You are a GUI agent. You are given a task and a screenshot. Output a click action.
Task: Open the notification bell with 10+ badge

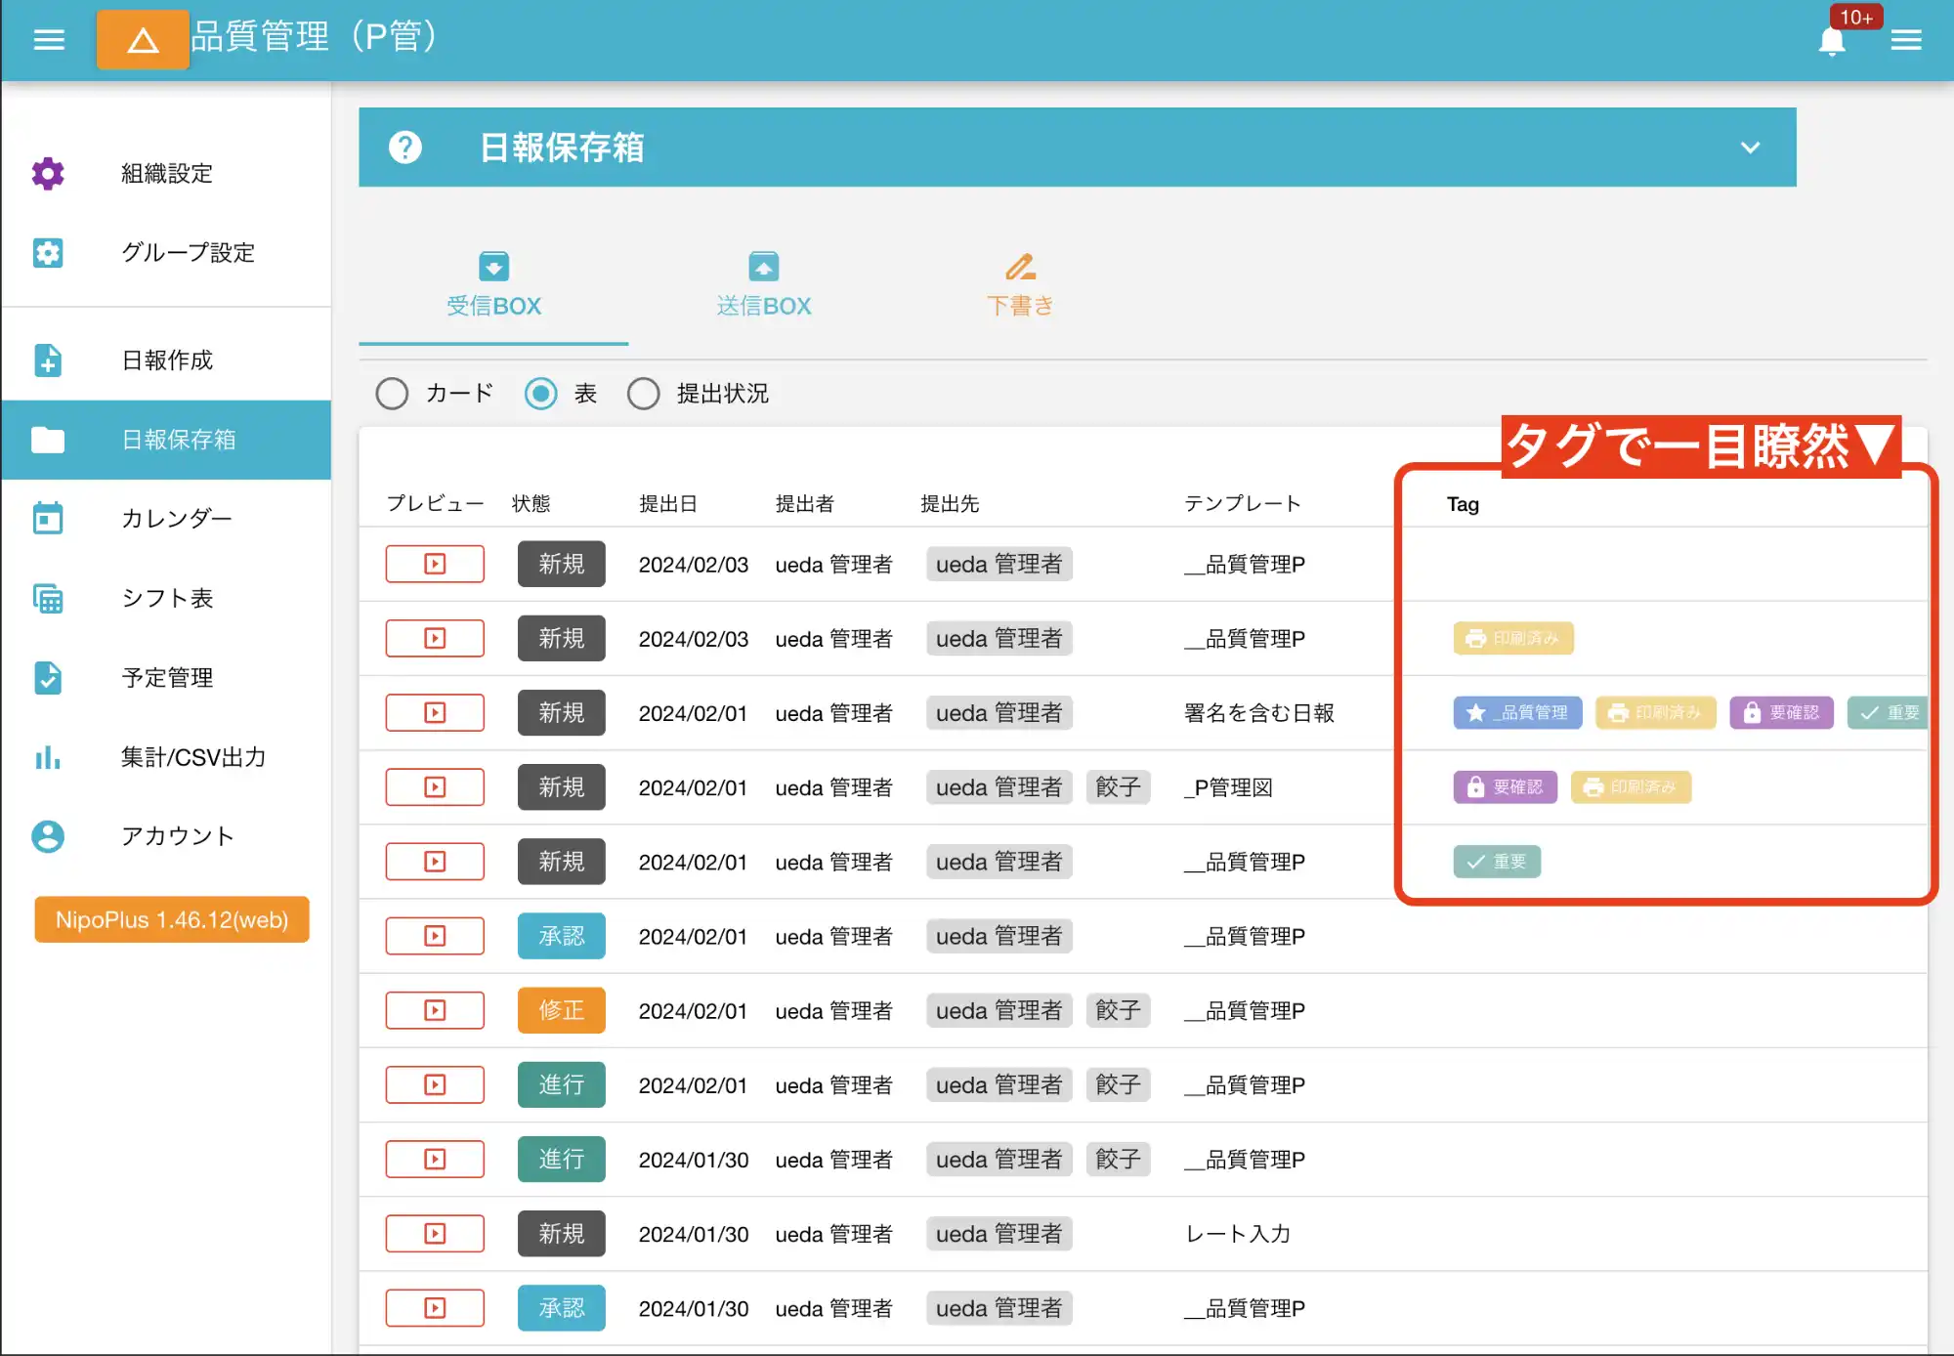click(1832, 40)
